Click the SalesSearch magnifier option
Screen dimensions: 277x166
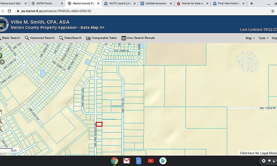tap(70, 38)
